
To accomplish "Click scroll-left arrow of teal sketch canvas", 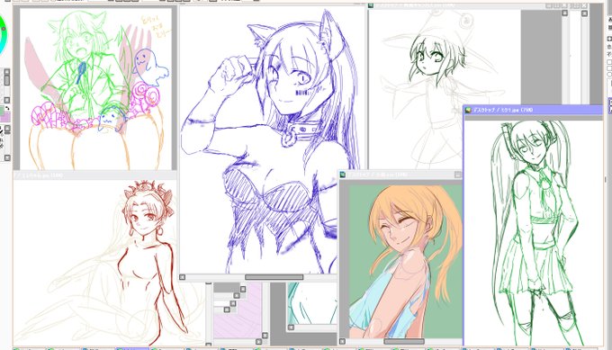I will 291,327.
